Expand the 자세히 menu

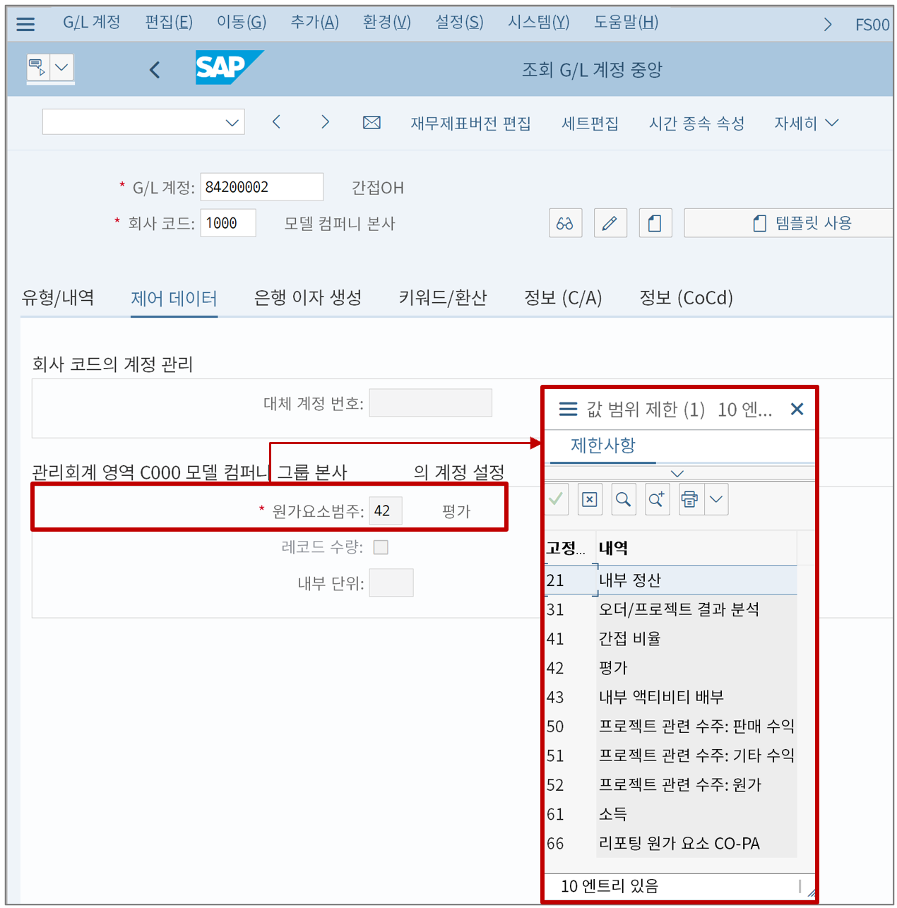point(807,124)
